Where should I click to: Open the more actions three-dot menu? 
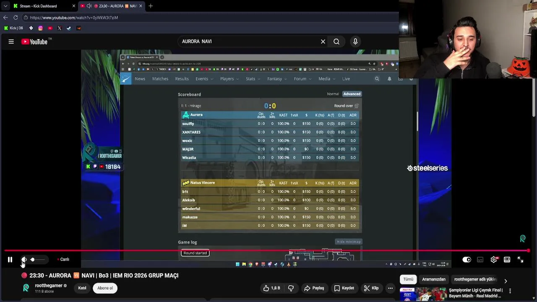click(x=390, y=288)
